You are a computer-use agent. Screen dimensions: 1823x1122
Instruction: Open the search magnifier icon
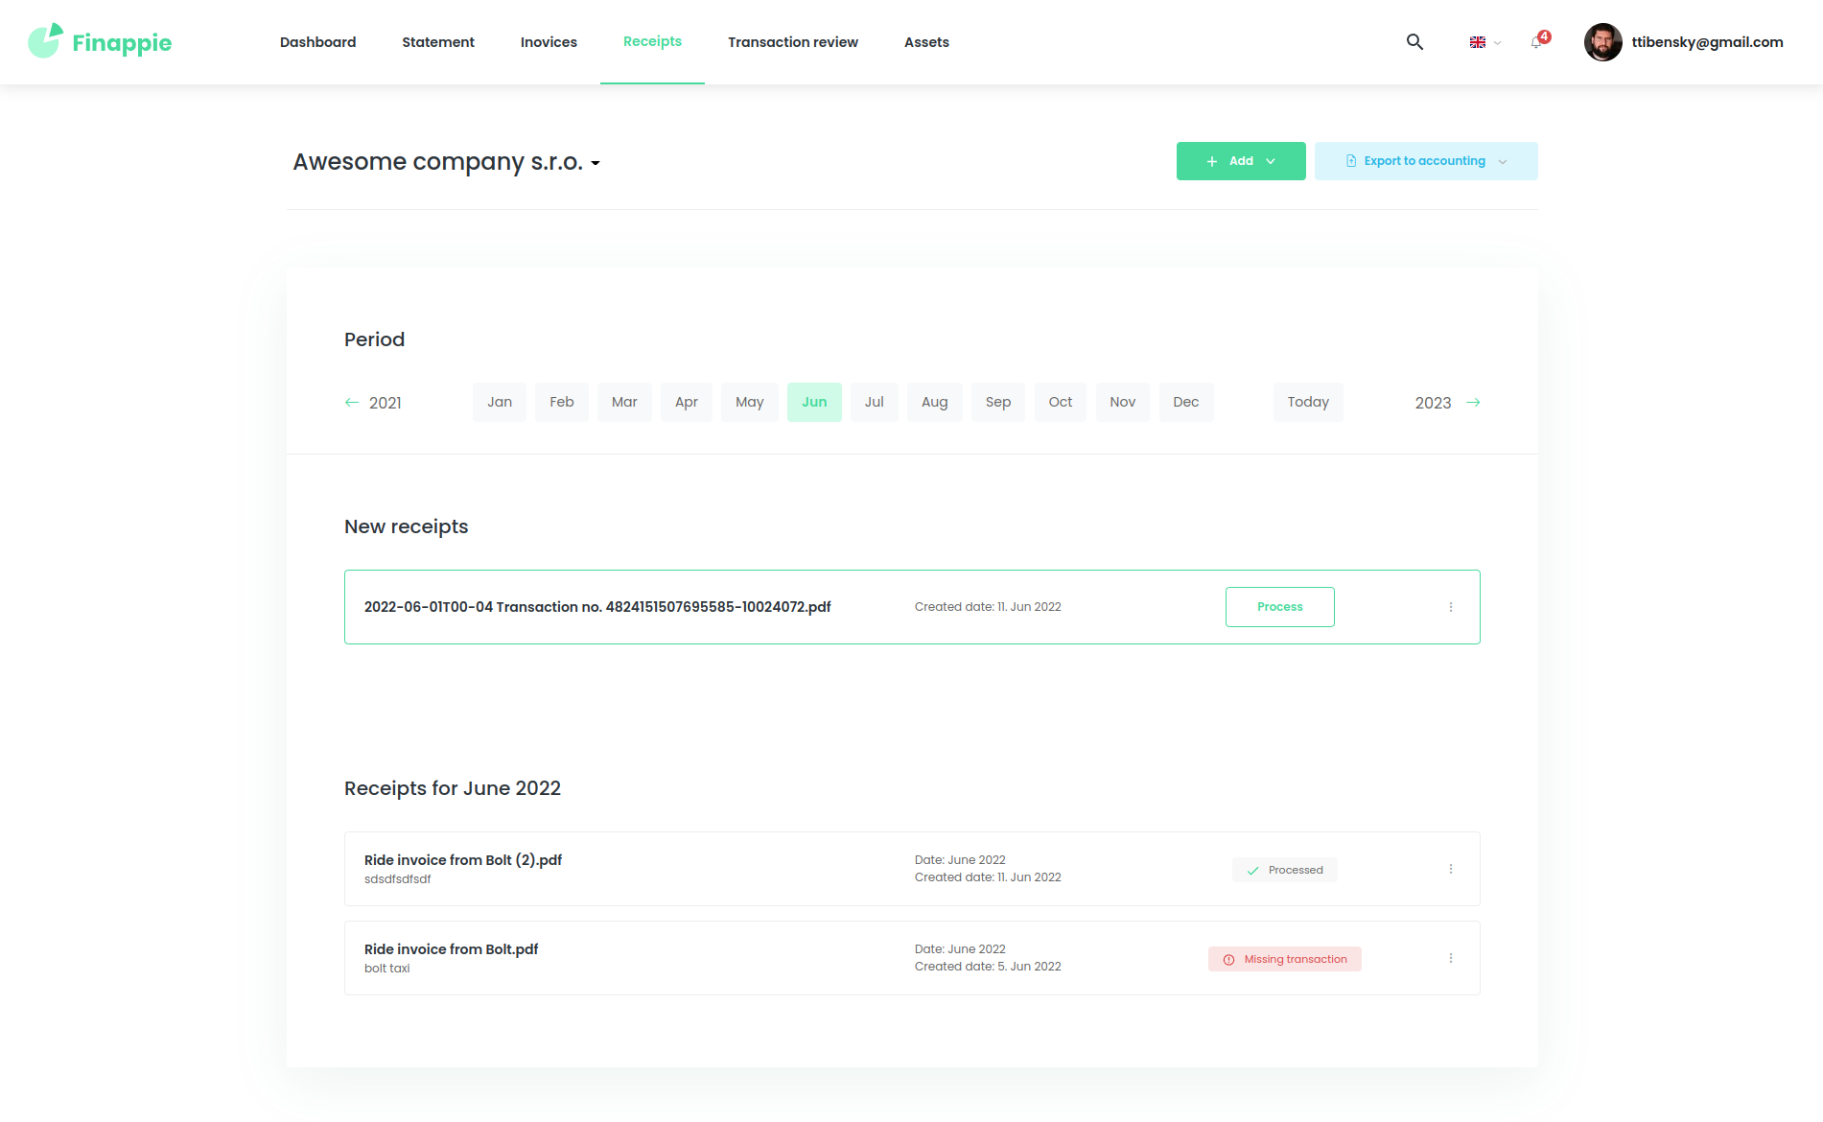pos(1414,42)
